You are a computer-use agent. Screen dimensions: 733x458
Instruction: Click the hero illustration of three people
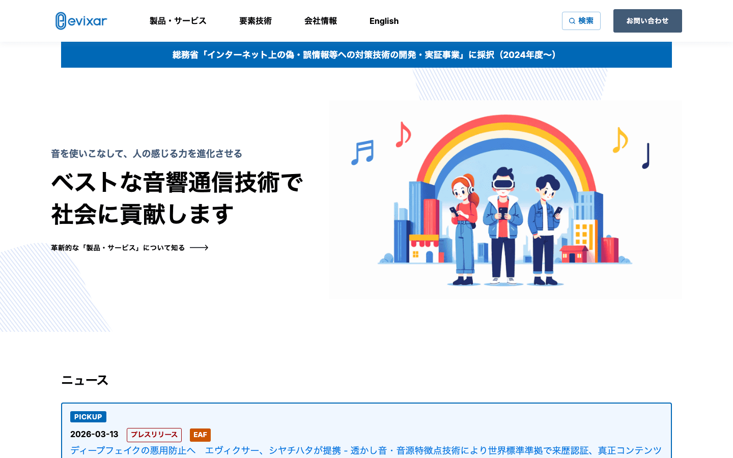click(505, 199)
